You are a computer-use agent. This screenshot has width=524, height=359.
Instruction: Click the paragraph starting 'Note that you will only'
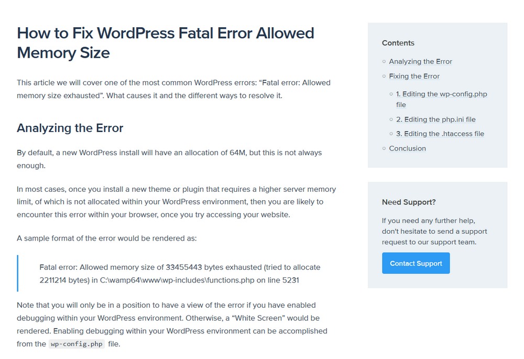pos(172,324)
